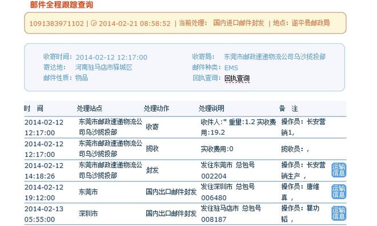Click remark 操作员: 唐维真
377x226 pixels.
300,192
